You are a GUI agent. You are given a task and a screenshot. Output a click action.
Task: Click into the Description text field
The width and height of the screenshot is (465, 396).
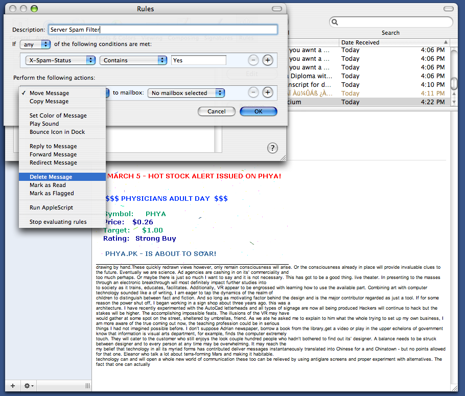coord(163,30)
